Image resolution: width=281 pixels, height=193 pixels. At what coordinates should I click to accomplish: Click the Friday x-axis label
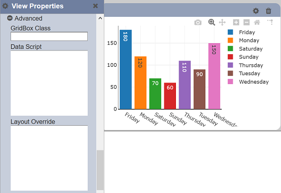[x=132, y=118]
